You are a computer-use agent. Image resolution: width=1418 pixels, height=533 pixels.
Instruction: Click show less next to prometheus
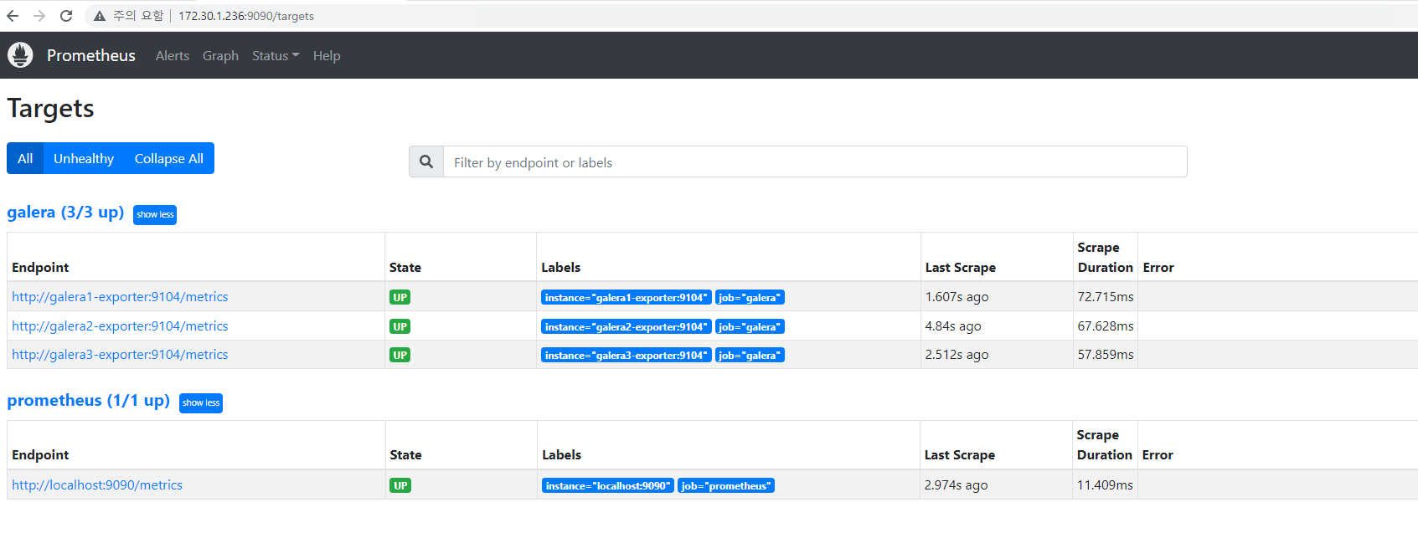click(201, 403)
